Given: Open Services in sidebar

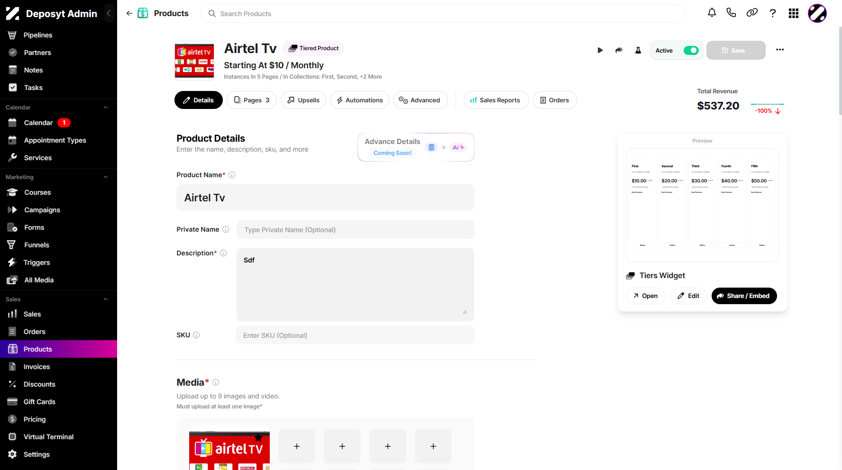Looking at the screenshot, I should click(58, 158).
